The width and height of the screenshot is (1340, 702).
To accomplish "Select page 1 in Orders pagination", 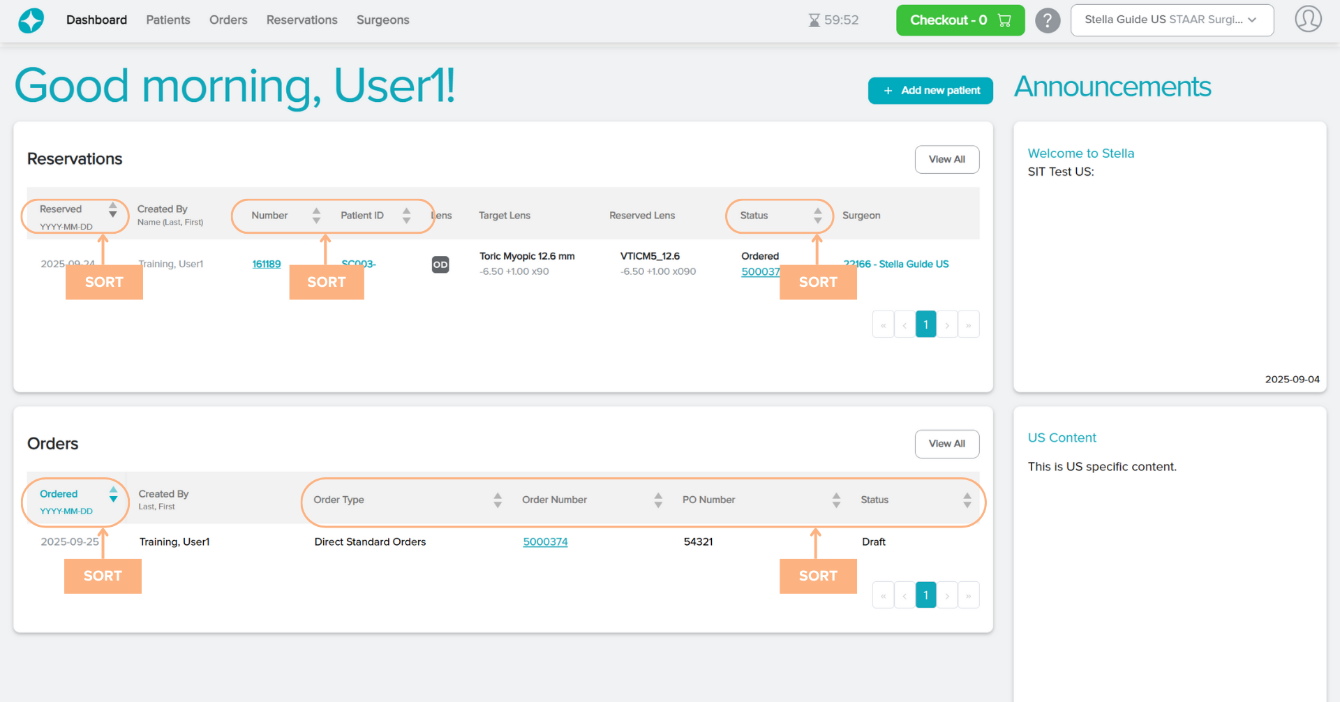I will (x=925, y=595).
